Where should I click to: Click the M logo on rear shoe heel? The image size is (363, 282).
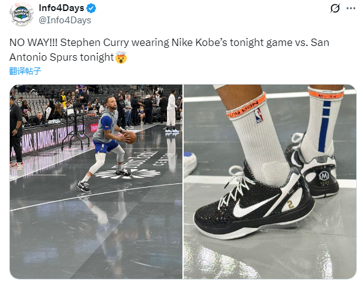click(x=324, y=176)
